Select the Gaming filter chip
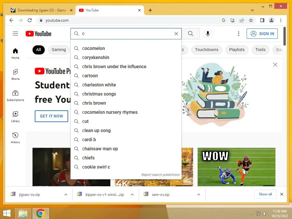The image size is (292, 219). (59, 50)
